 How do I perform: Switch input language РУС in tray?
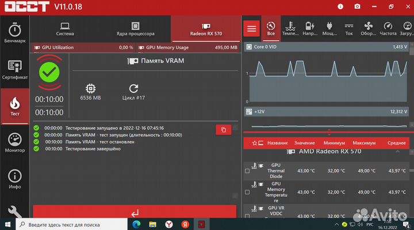(x=370, y=224)
